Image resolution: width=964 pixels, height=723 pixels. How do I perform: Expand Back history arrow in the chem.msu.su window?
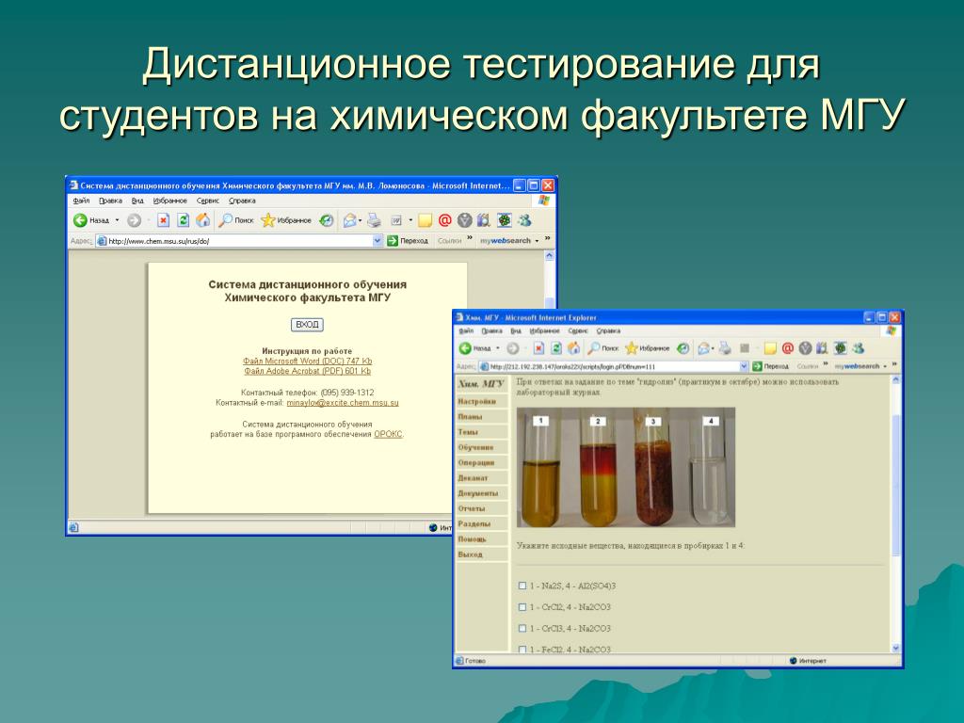coord(118,220)
